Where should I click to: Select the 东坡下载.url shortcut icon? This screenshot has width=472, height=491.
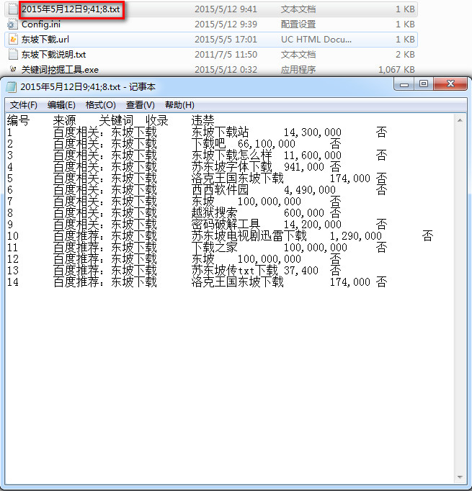tap(13, 40)
